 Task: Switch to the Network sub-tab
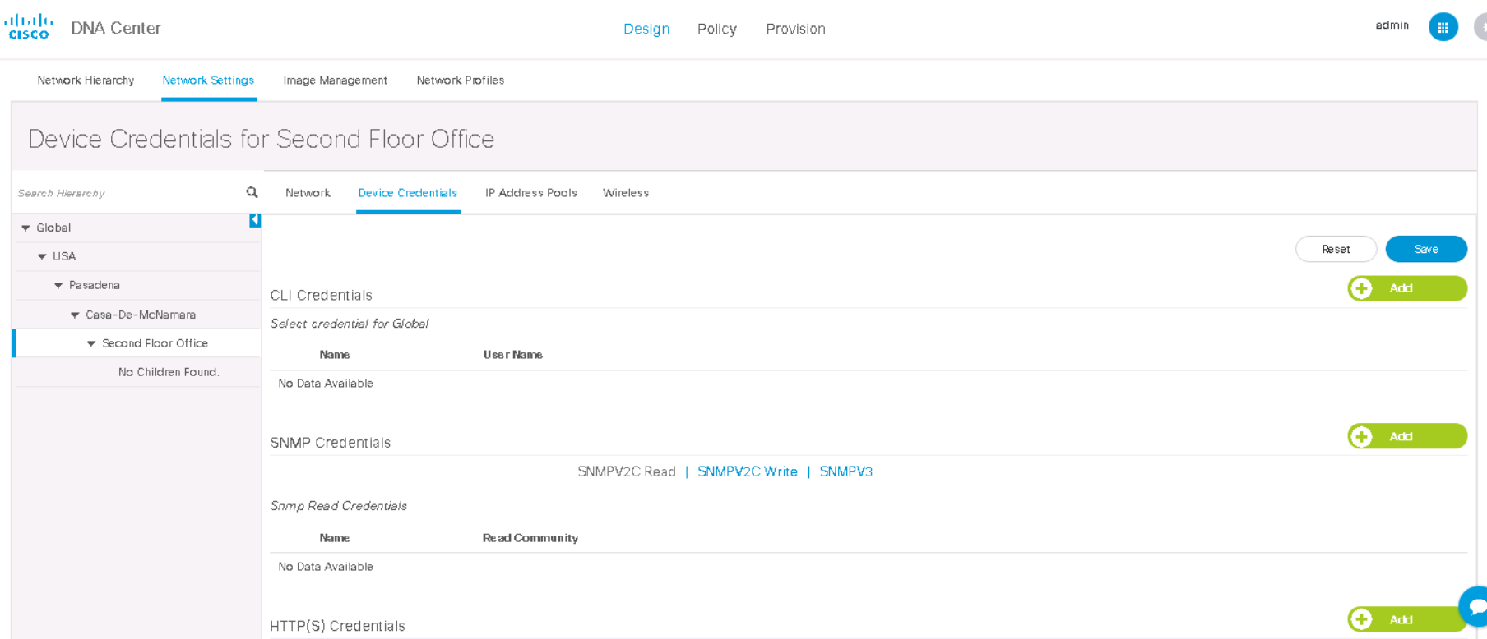pyautogui.click(x=308, y=193)
